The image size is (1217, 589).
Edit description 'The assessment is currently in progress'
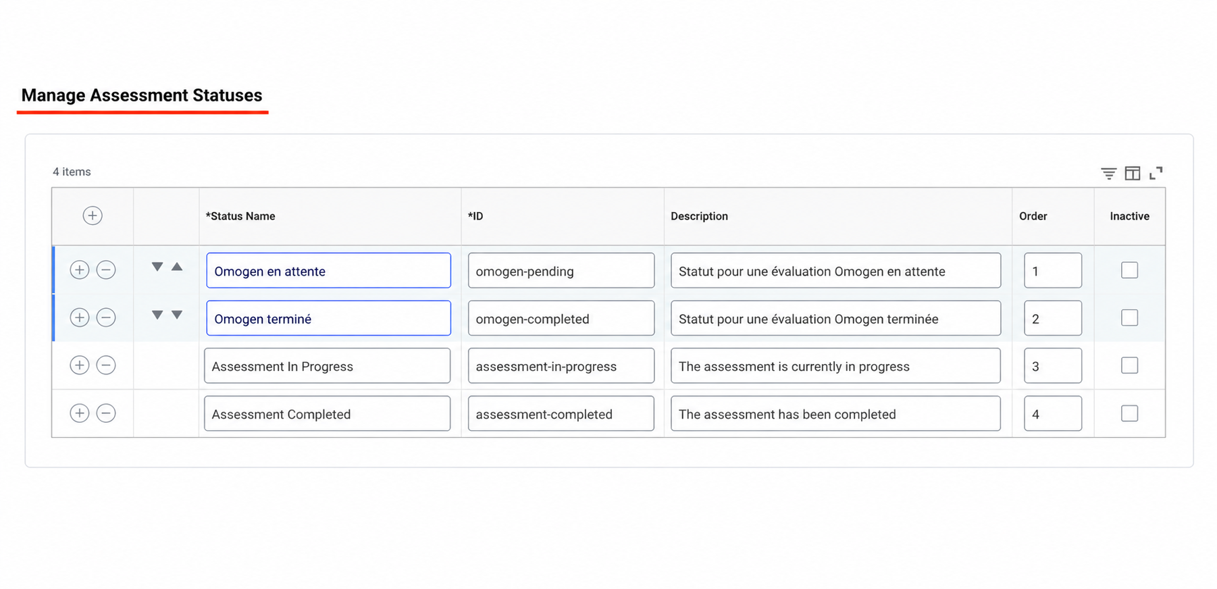coord(835,365)
